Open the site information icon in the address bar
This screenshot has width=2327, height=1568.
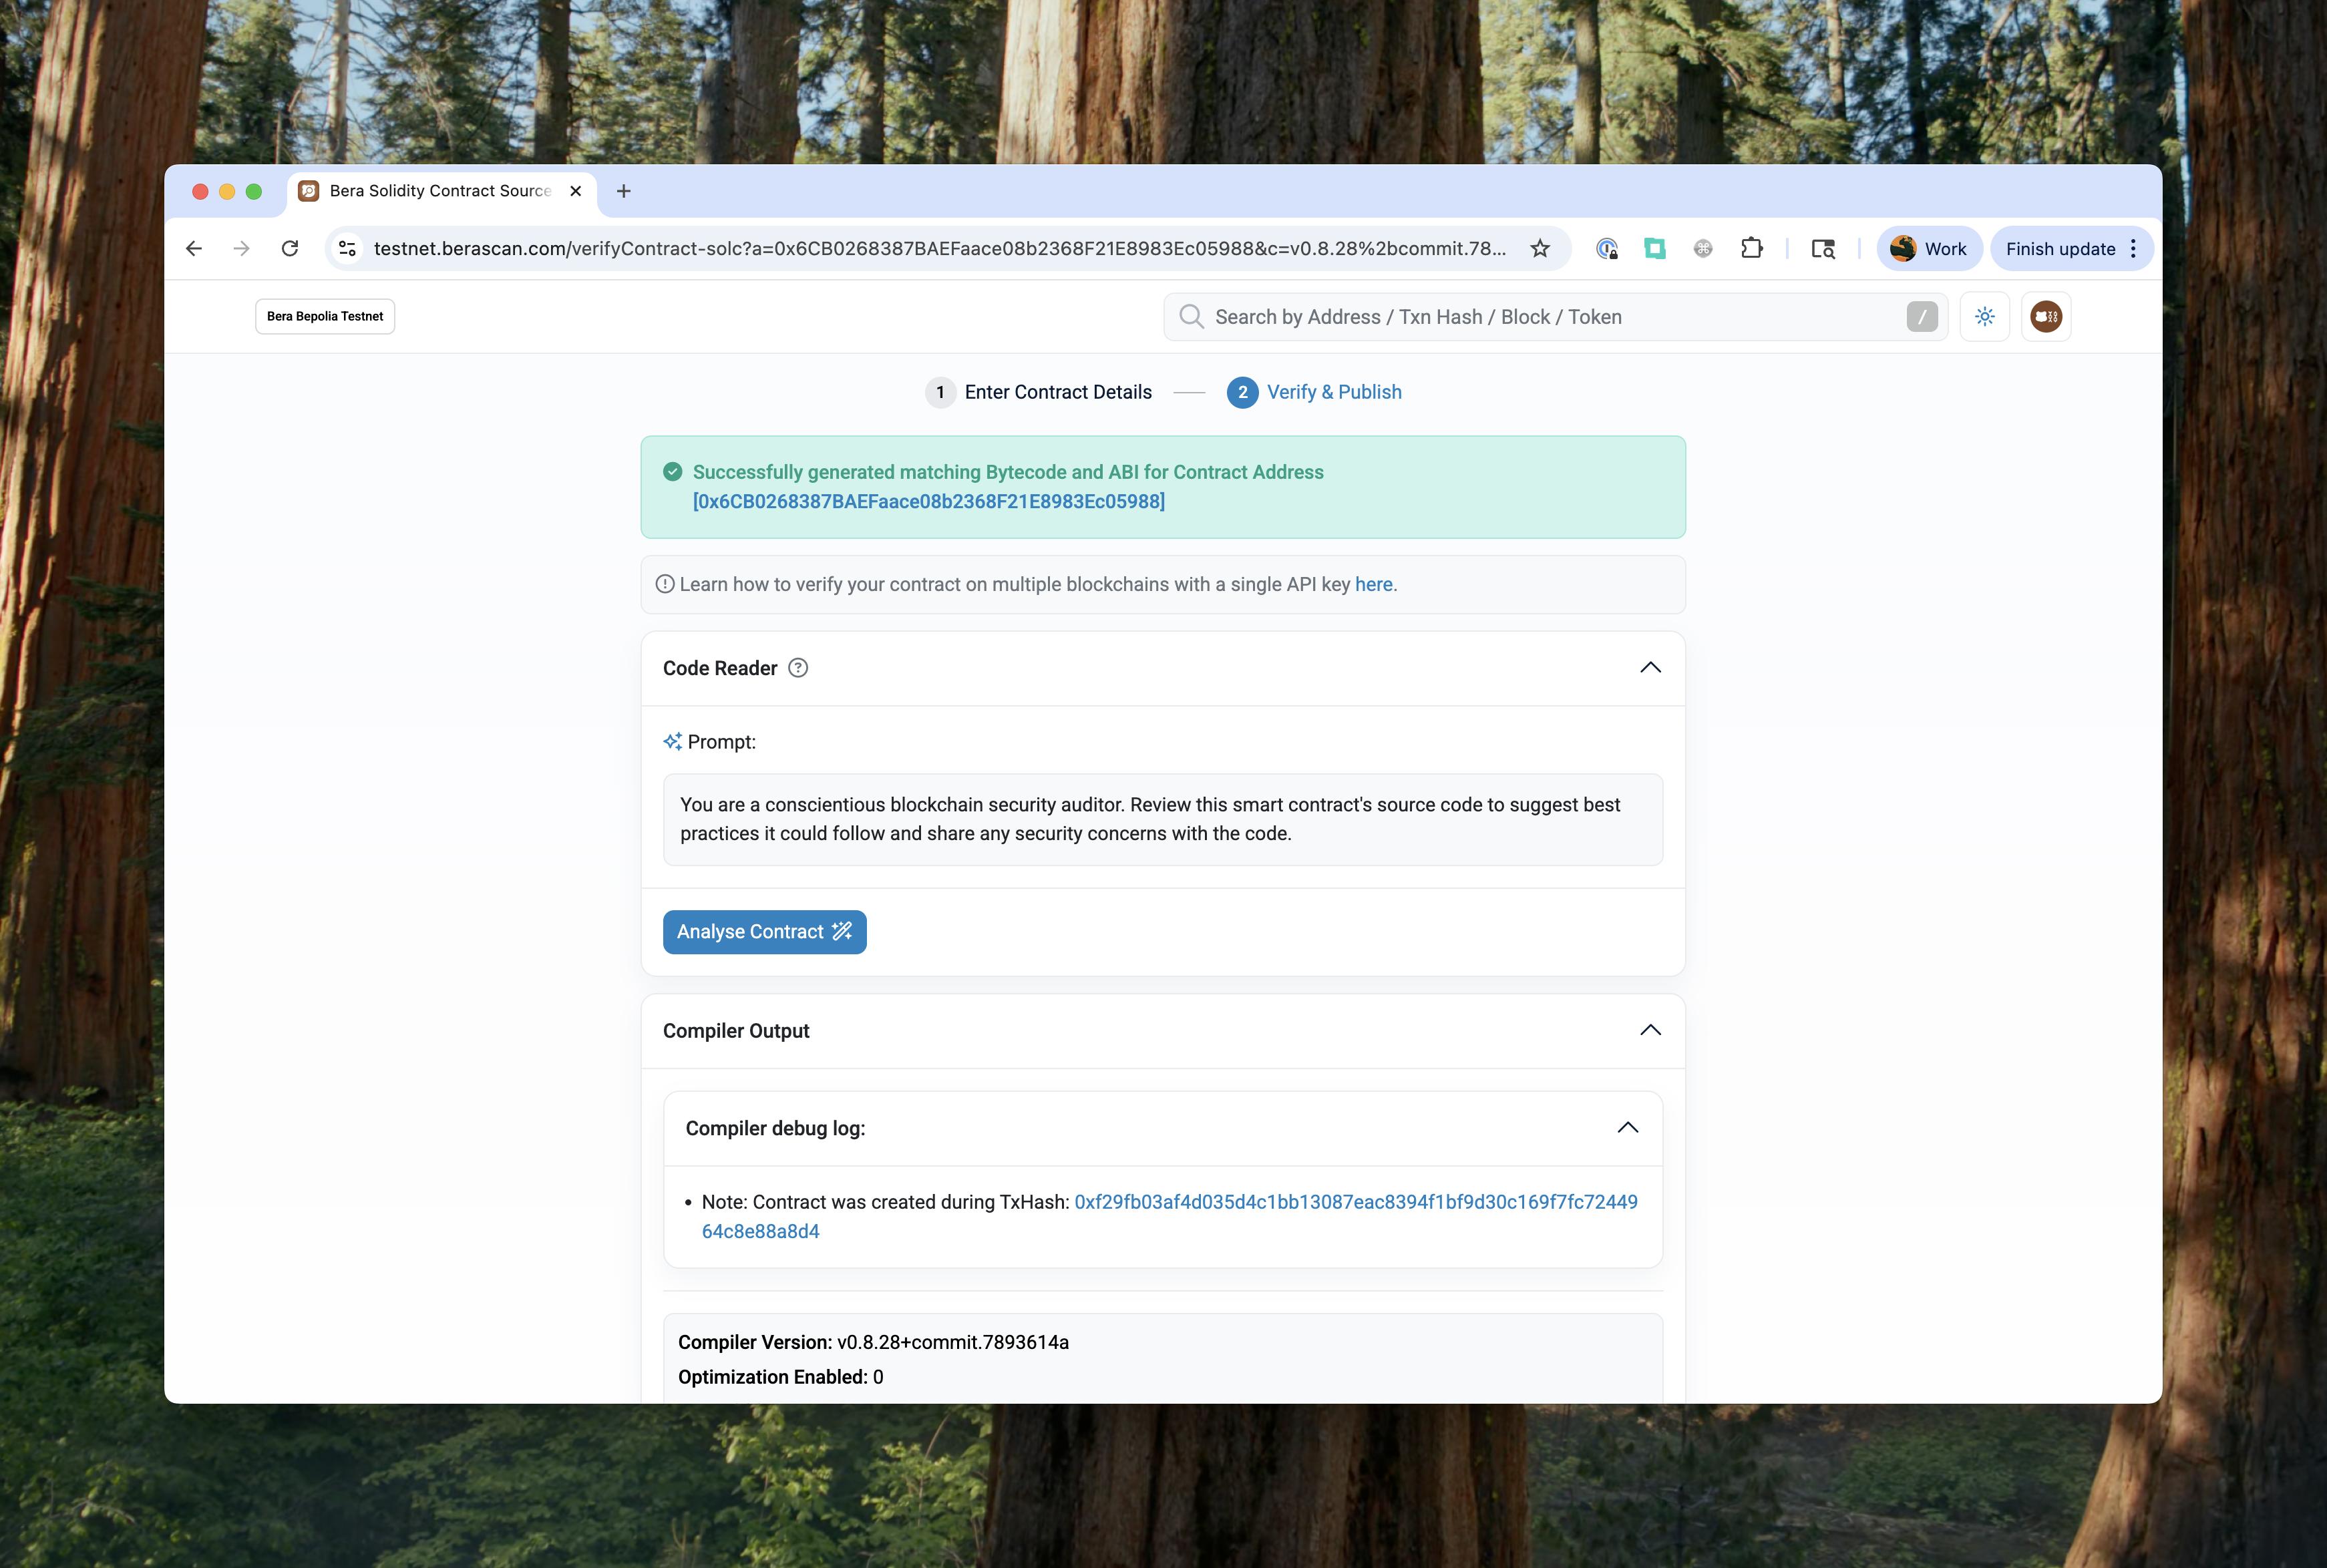coord(347,249)
